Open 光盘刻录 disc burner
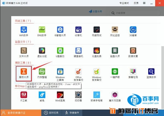Viewport: 164px width, 116px height. click(97, 52)
